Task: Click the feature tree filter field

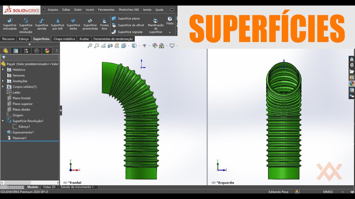Action: tap(30, 57)
